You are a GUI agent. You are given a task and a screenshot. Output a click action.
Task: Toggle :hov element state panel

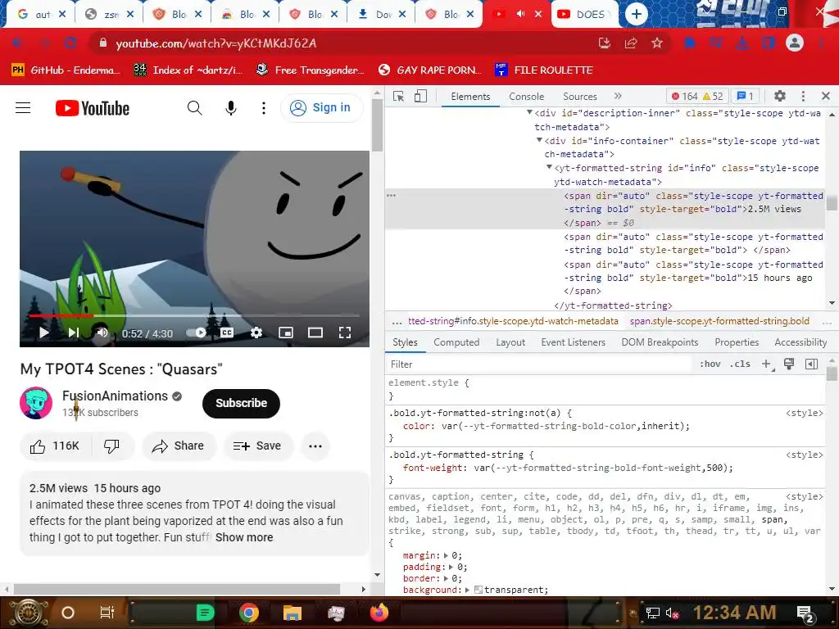click(x=710, y=364)
